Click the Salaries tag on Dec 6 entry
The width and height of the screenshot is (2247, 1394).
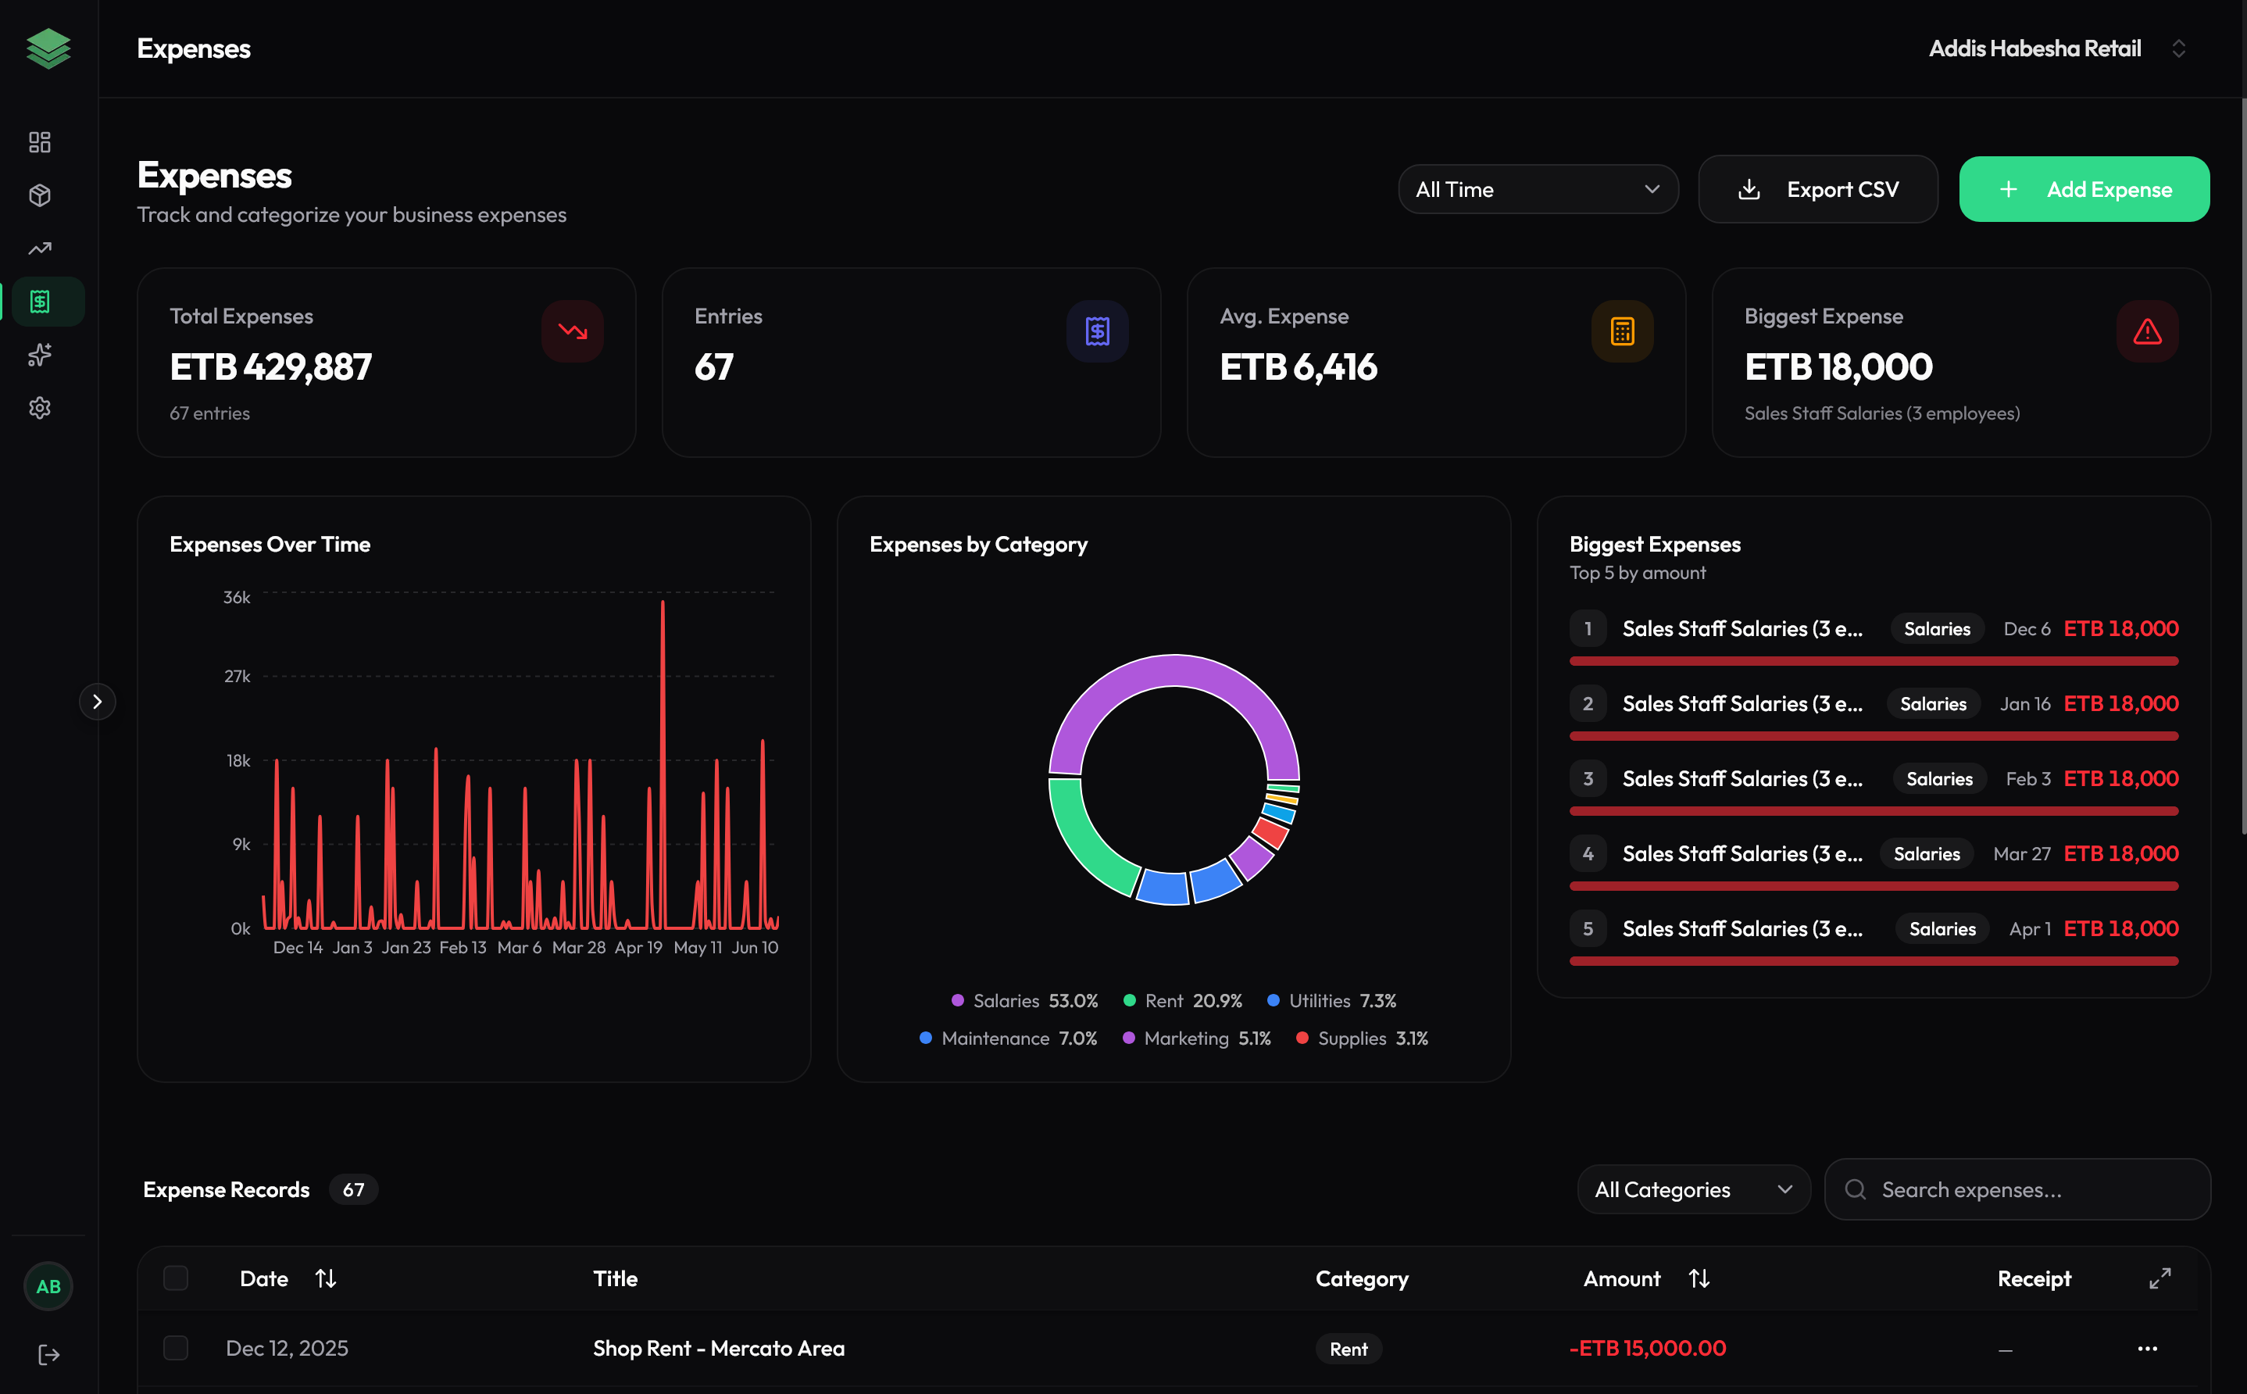pyautogui.click(x=1936, y=629)
